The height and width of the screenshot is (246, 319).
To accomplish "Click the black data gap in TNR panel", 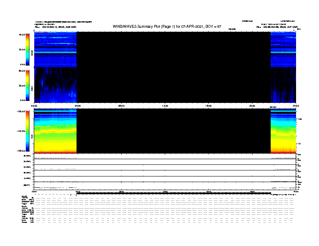I will [174, 131].
